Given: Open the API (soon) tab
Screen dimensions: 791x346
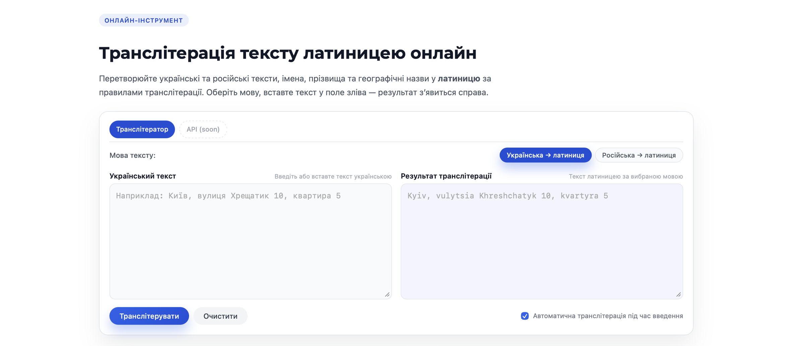Looking at the screenshot, I should click(203, 129).
